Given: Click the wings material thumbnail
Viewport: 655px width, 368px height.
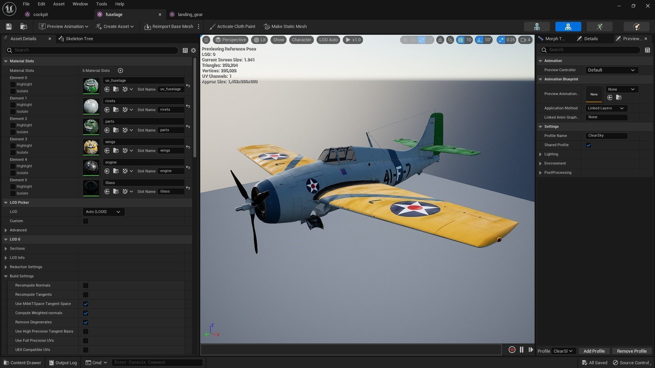Looking at the screenshot, I should 91,147.
